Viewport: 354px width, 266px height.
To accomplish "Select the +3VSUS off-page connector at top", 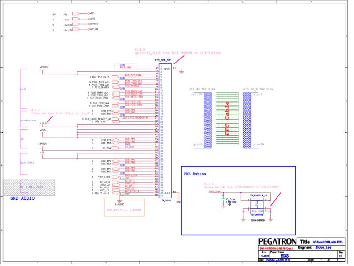I will click(x=76, y=24).
